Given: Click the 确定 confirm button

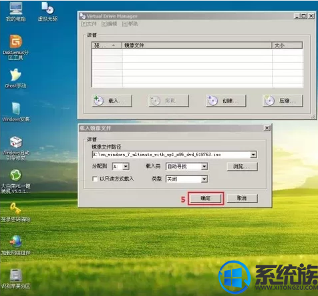Looking at the screenshot, I should click(x=206, y=198).
